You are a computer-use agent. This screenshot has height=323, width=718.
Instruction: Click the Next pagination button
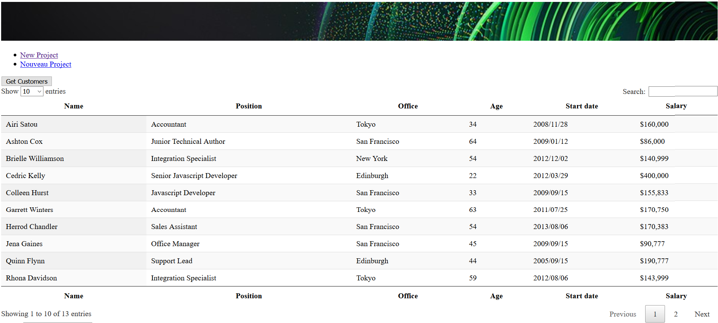point(702,314)
